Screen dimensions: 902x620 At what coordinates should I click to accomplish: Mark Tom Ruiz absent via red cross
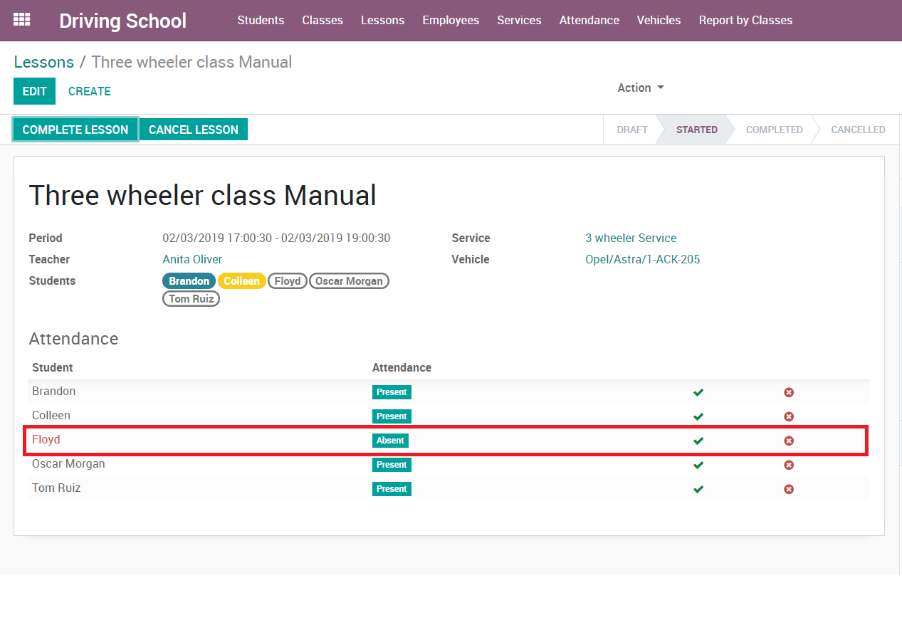(x=789, y=489)
